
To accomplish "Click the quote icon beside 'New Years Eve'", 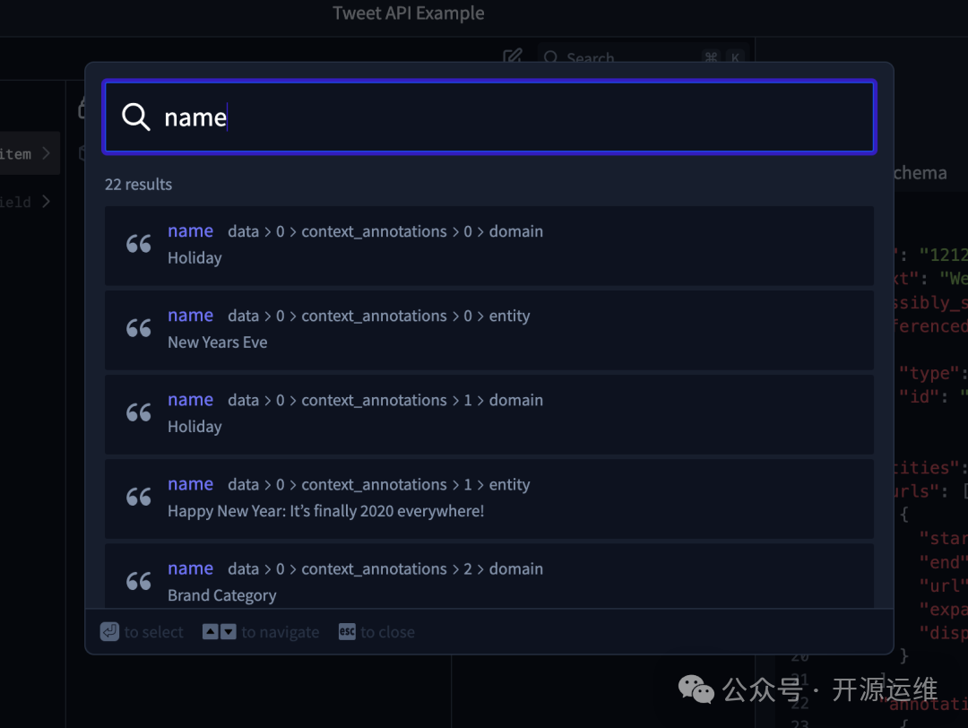I will click(x=139, y=328).
